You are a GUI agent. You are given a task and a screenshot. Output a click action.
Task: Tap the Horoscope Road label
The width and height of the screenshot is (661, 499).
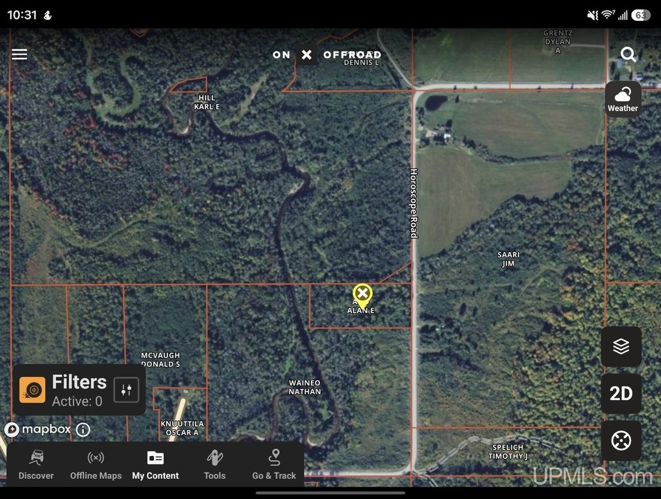[414, 203]
